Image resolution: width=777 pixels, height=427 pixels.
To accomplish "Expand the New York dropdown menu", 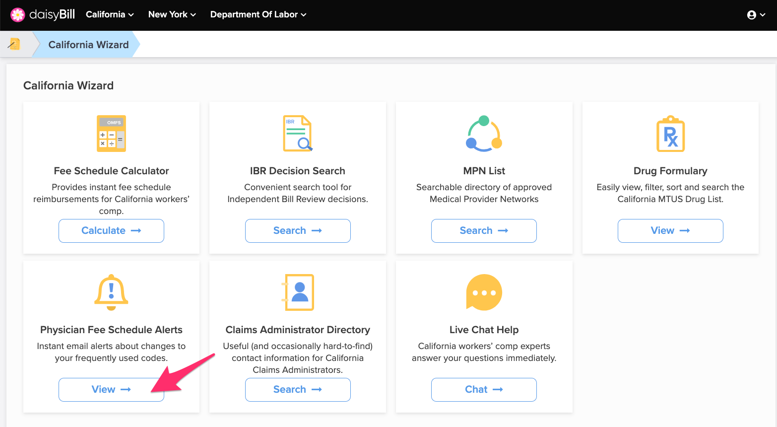I will coord(172,14).
